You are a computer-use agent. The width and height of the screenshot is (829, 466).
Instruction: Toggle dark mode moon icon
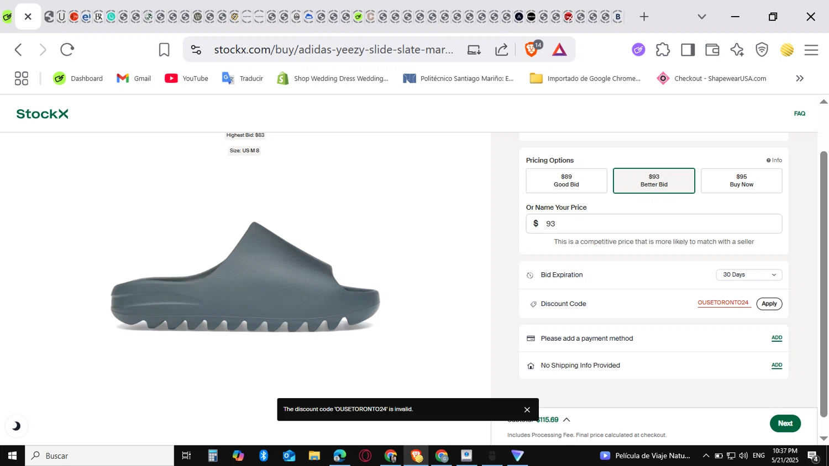tap(16, 426)
